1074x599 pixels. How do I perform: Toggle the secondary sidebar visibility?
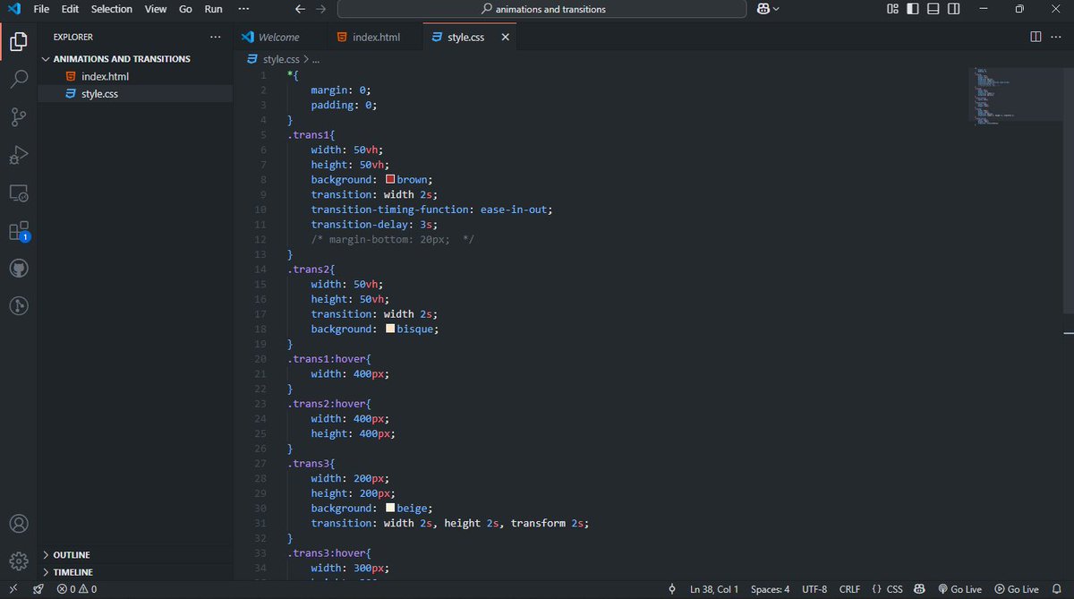951,9
